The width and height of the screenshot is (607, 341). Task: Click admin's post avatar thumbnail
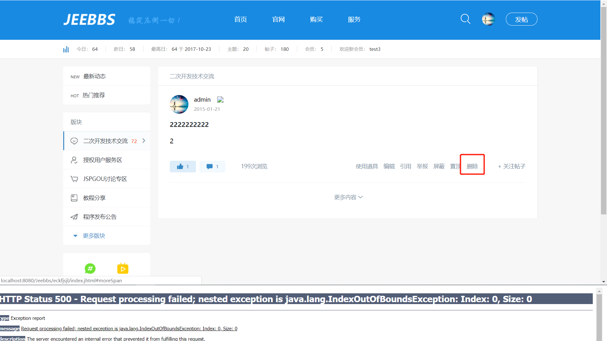coord(179,104)
